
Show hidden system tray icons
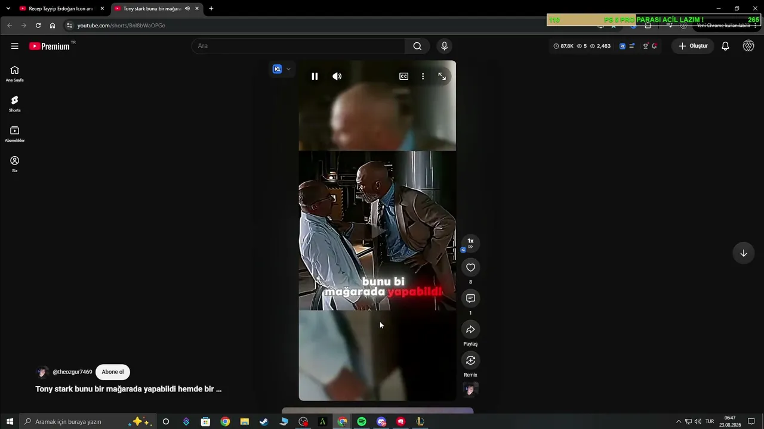(x=678, y=422)
